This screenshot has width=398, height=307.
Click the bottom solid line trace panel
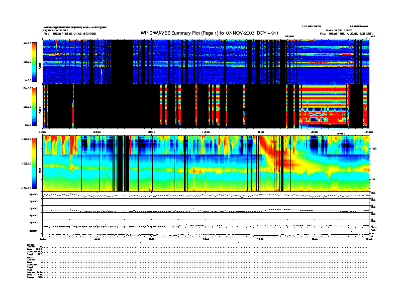tap(206, 232)
